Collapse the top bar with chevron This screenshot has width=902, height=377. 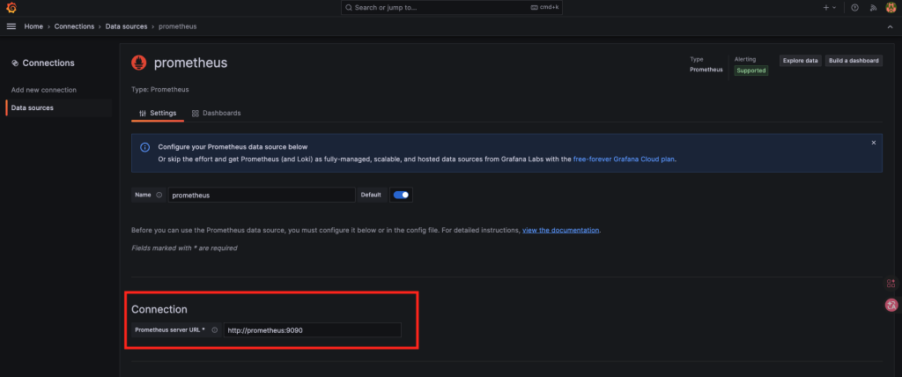(x=890, y=26)
